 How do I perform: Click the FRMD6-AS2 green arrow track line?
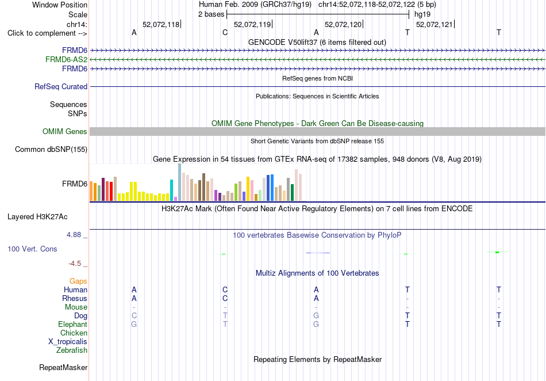coord(317,60)
